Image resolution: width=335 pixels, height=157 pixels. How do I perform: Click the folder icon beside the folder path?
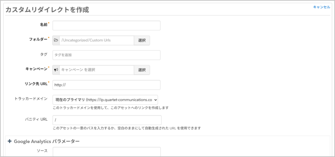coord(56,40)
